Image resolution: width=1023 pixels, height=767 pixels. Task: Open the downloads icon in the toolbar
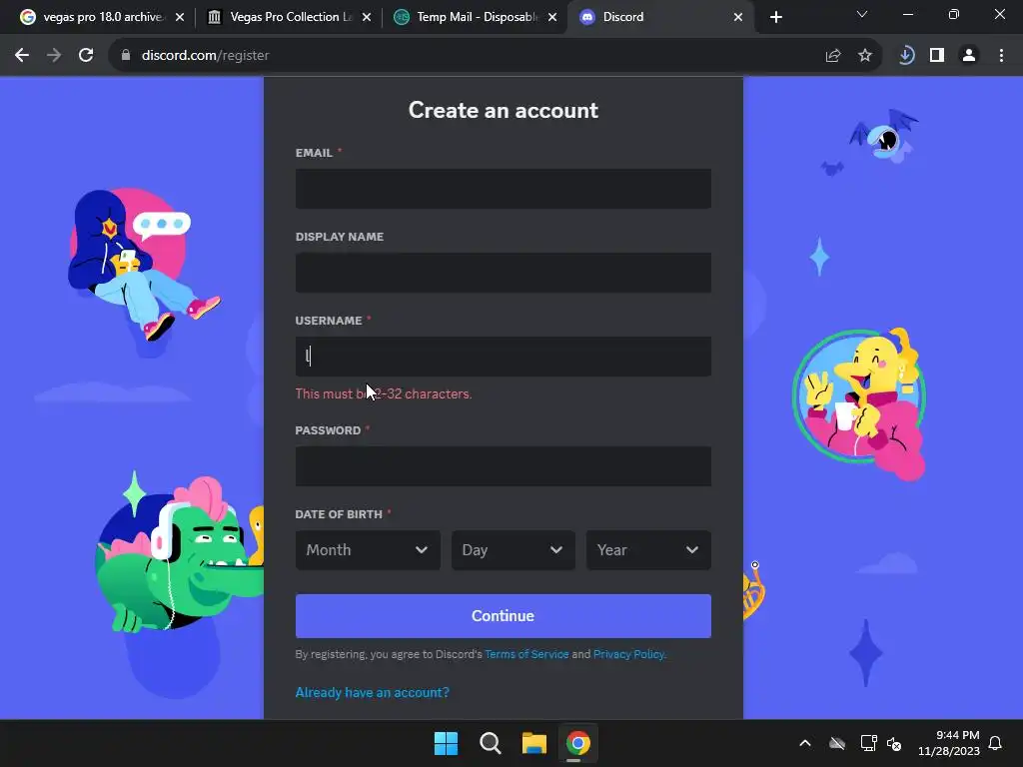tap(906, 56)
